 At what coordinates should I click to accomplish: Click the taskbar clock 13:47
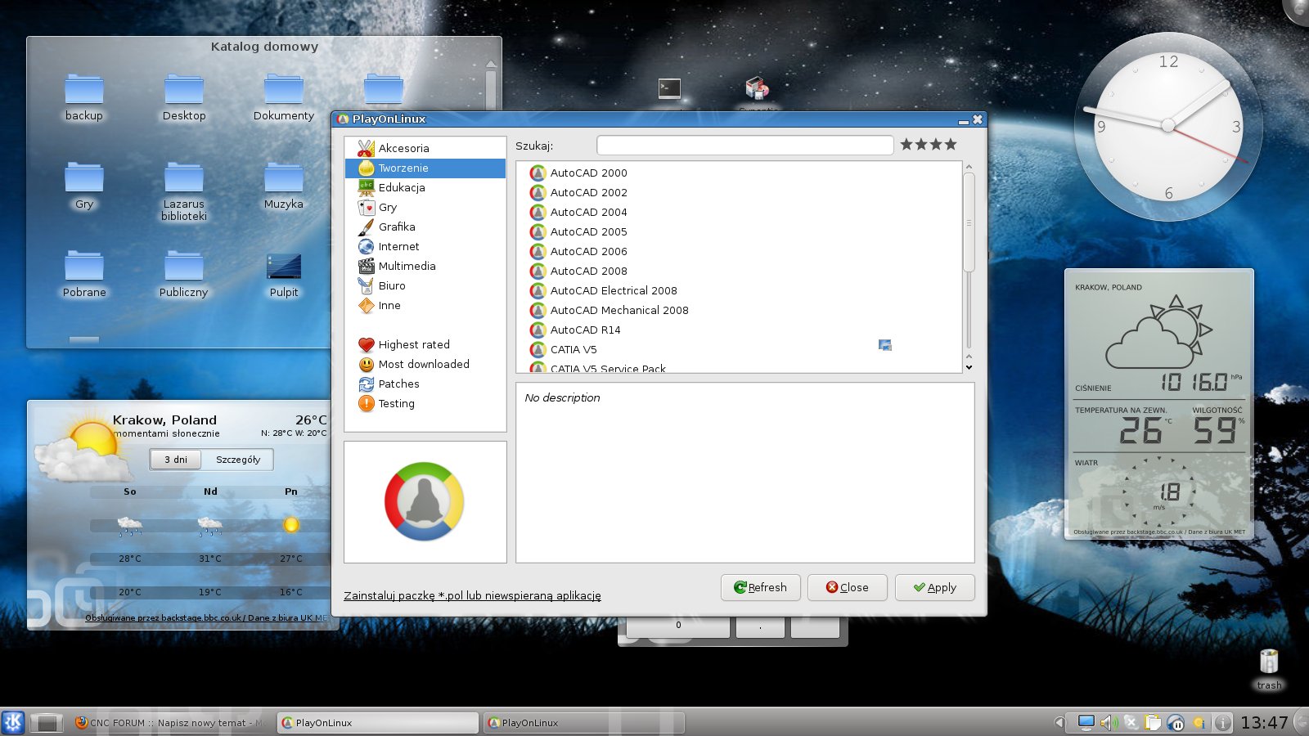(x=1265, y=723)
